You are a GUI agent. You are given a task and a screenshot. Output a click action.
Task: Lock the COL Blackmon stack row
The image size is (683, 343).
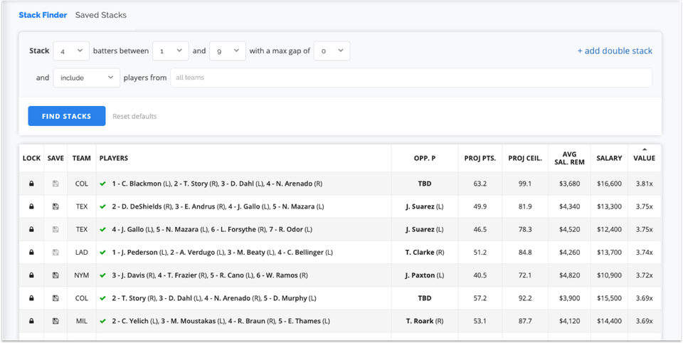[31, 184]
